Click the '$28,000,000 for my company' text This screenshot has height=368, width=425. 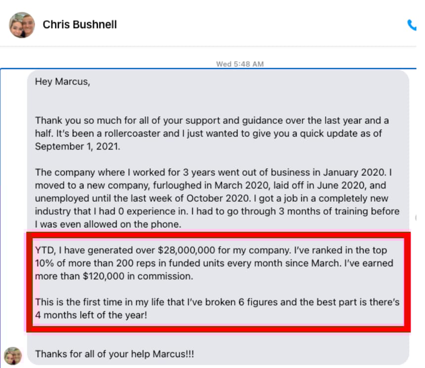(x=224, y=250)
